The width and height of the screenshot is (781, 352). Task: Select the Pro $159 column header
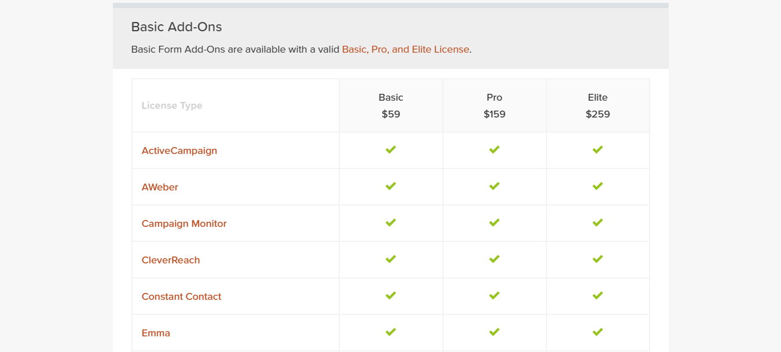(494, 105)
